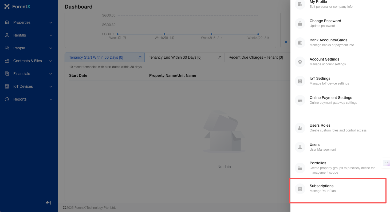Click the Bank Accounts/Cards wallet icon
Viewport: 390px width, 212px height.
[300, 43]
